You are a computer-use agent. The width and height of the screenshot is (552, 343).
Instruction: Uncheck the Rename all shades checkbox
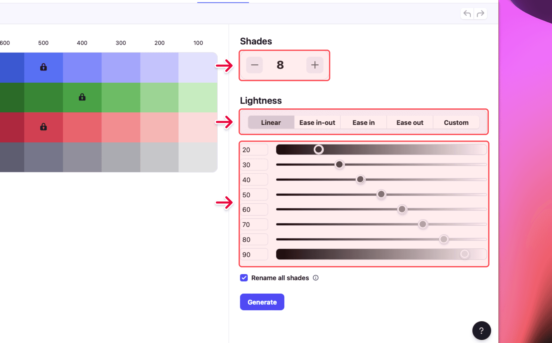tap(244, 278)
